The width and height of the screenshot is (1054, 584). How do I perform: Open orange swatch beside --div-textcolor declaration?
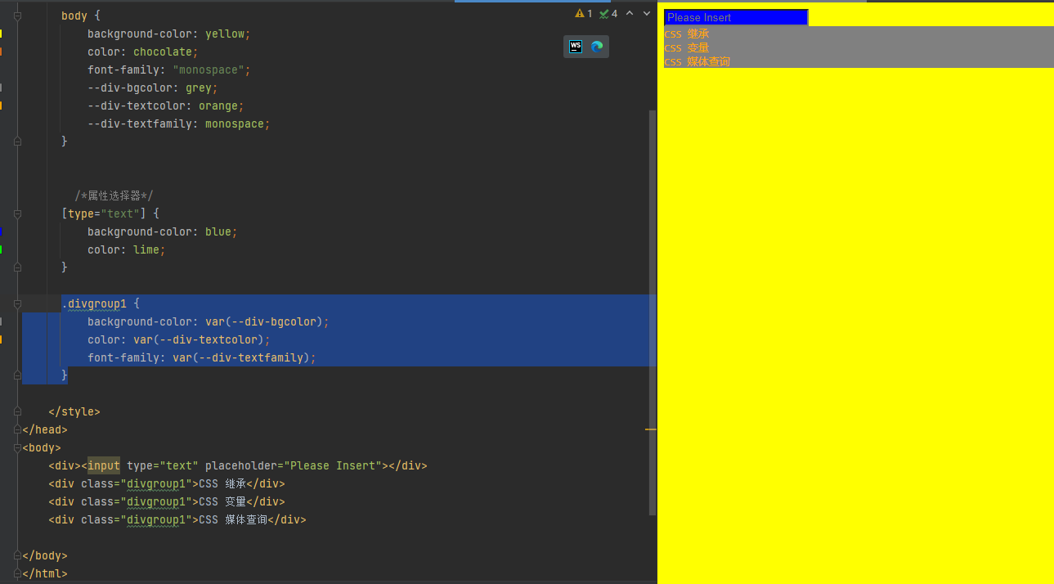pyautogui.click(x=1, y=106)
